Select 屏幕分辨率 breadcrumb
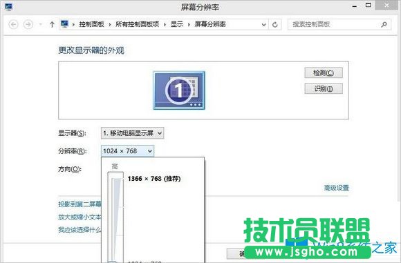Viewport: 401px width, 263px height. [210, 24]
